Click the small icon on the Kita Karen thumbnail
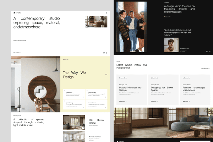 [x=83, y=128]
